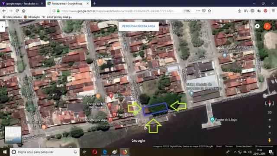
Task: Show your location on the map
Action: pyautogui.click(x=270, y=120)
